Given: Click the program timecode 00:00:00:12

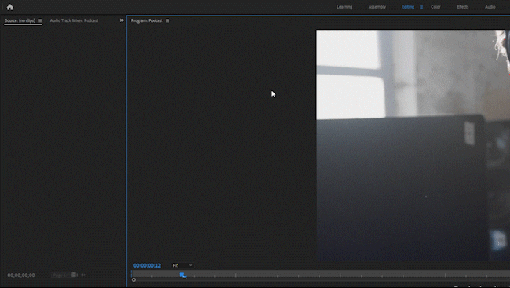Looking at the screenshot, I should click(147, 265).
